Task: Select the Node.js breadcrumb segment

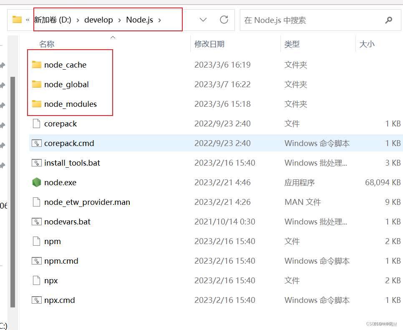Action: pyautogui.click(x=140, y=20)
